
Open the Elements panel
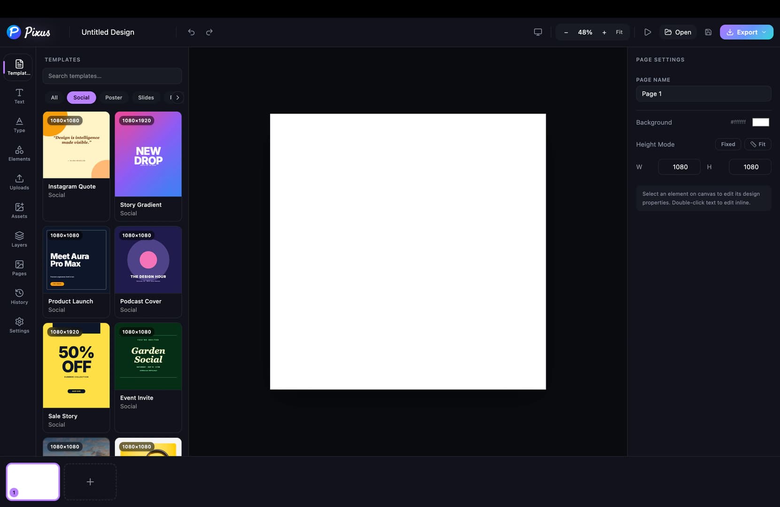pyautogui.click(x=19, y=153)
